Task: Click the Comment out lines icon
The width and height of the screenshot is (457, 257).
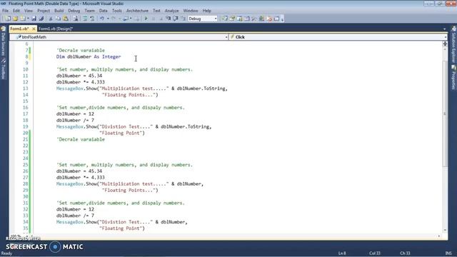Action: pyautogui.click(x=85, y=19)
